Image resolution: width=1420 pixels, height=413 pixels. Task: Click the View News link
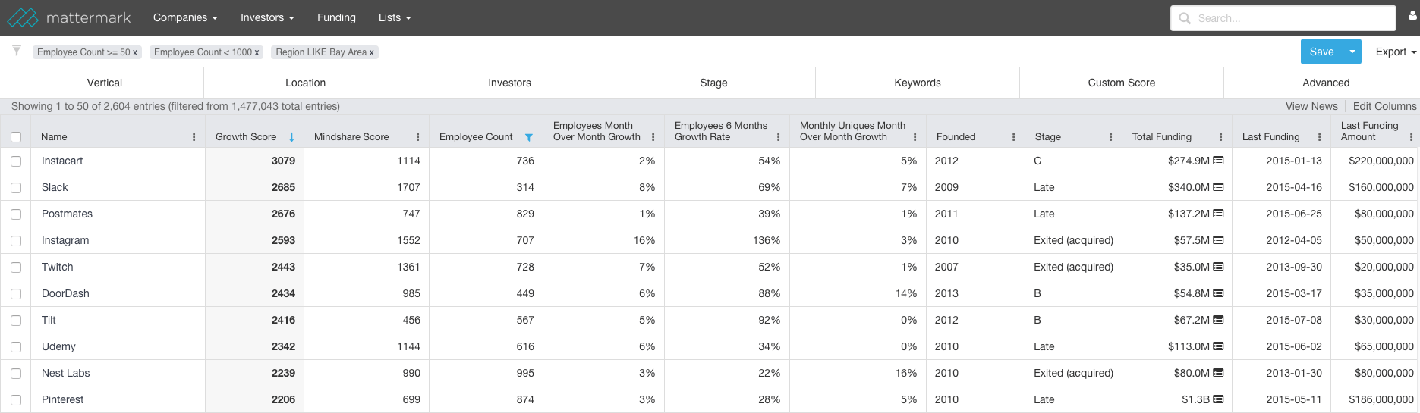point(1311,106)
